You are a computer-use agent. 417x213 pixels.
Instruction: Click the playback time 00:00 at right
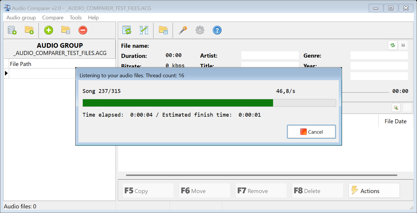coord(400,91)
